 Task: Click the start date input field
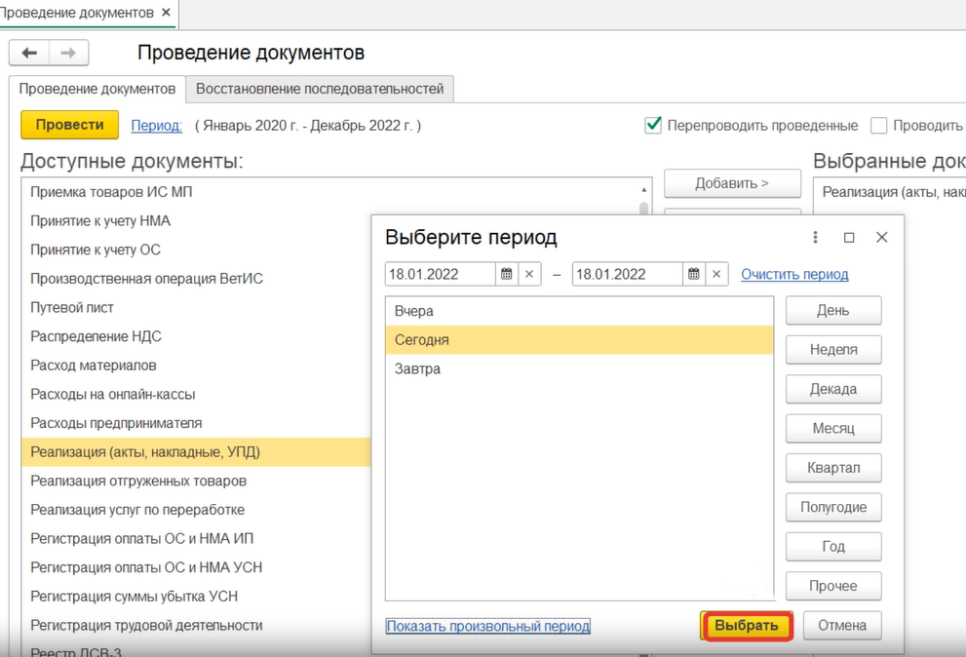441,275
